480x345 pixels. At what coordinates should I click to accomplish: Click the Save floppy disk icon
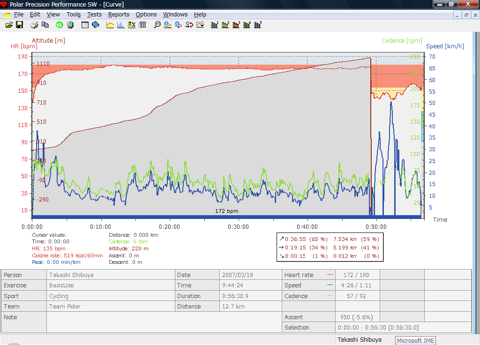(20, 25)
